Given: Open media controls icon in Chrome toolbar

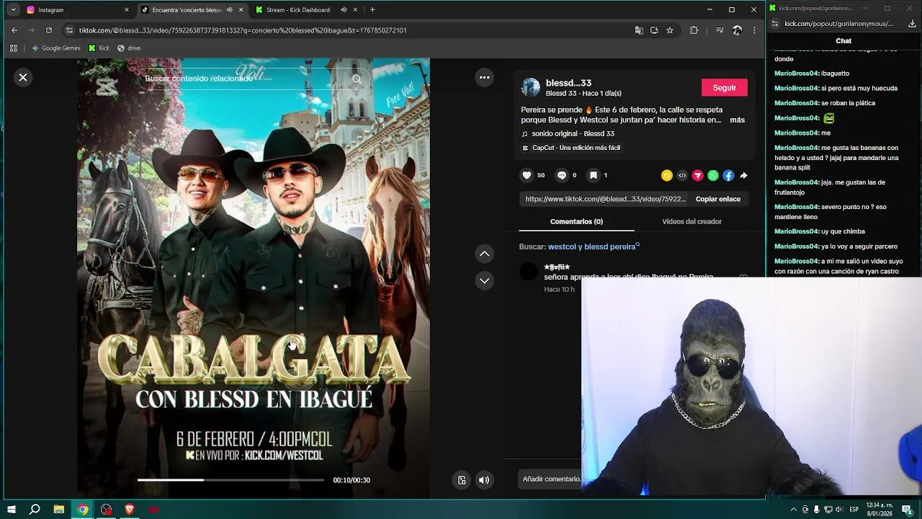Looking at the screenshot, I should pyautogui.click(x=720, y=30).
